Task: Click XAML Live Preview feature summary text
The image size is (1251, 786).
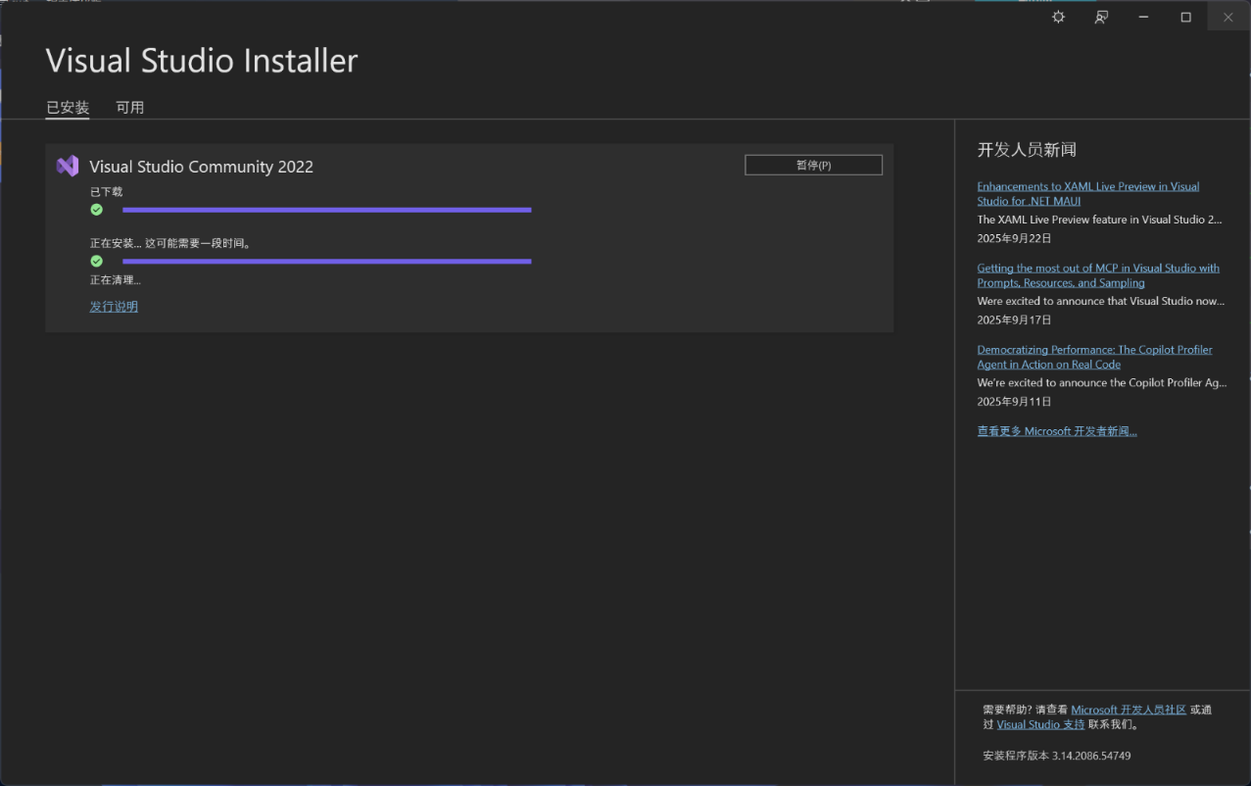Action: coord(1099,220)
